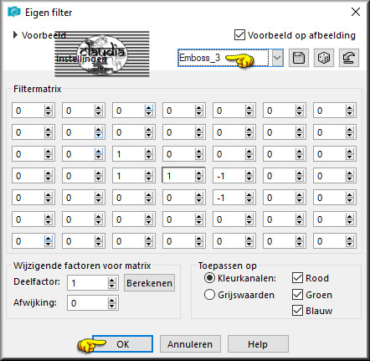Click the reset to default arrow icon
370x361 pixels.
pos(349,58)
